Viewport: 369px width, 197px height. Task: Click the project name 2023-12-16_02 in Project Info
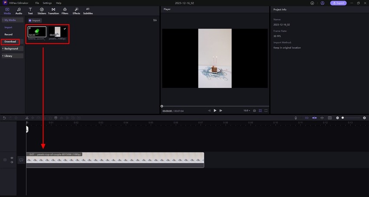coord(281,24)
